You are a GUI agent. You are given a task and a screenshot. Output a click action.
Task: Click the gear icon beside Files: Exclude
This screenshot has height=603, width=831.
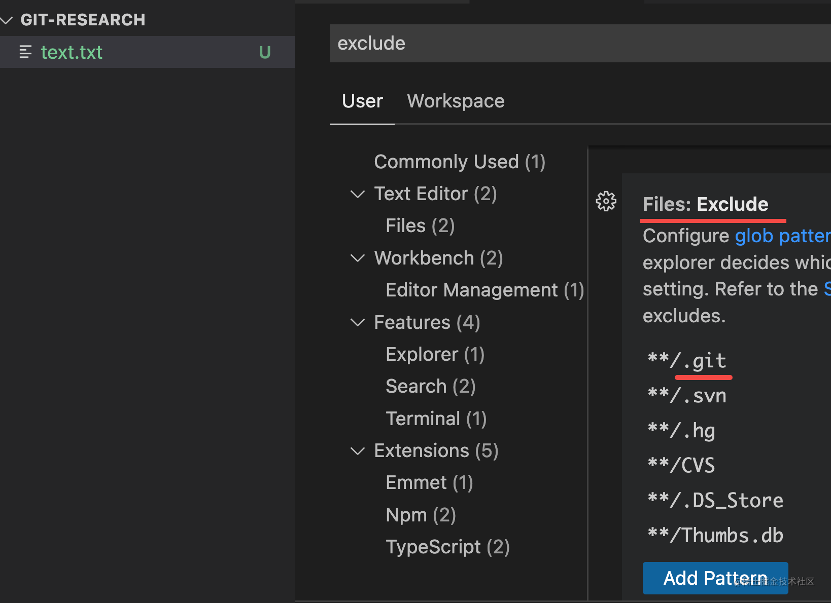[x=606, y=202]
